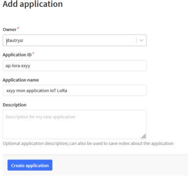This screenshot has width=188, height=176.
Task: Click gray footer bar right of Create application
Action: pos(120,165)
